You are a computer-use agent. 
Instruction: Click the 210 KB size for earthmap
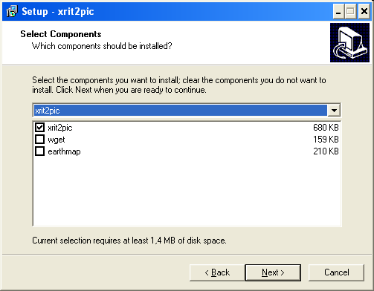[x=326, y=151]
